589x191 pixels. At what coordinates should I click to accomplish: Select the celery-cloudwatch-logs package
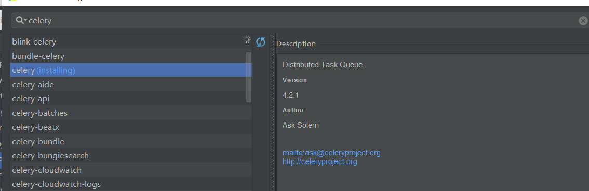[x=131, y=184]
